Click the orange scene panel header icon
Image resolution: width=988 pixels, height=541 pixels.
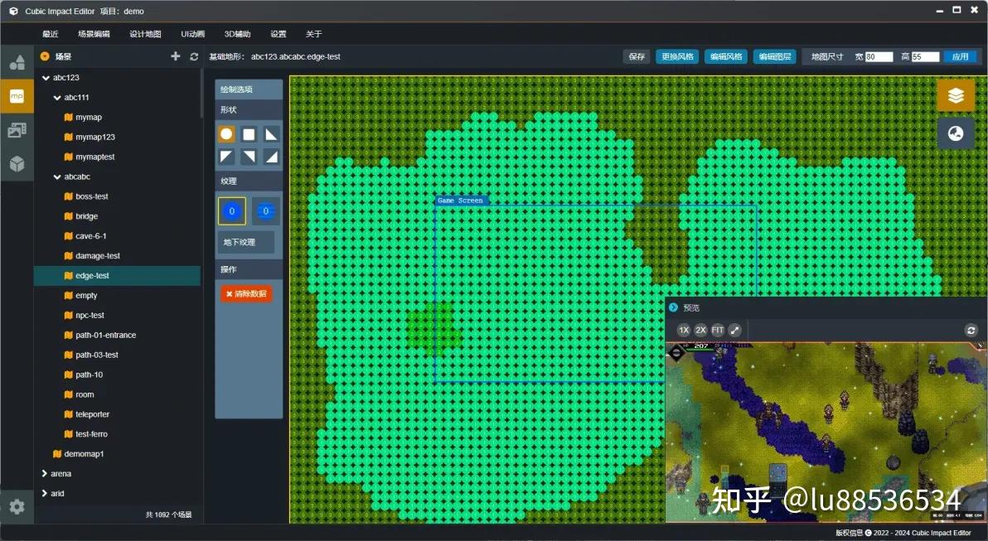[45, 56]
